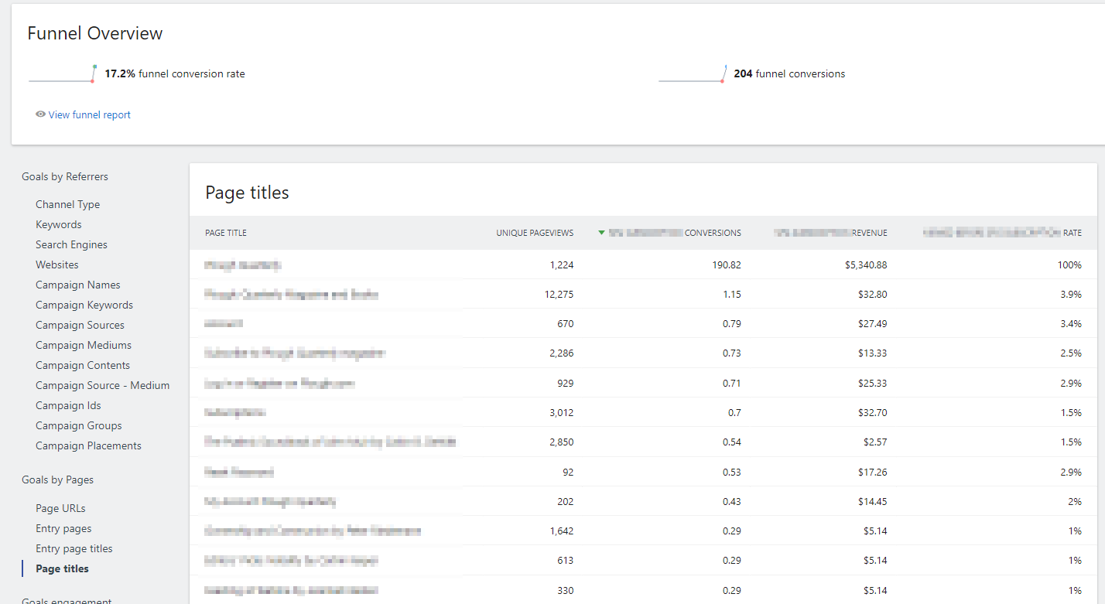The height and width of the screenshot is (604, 1105).
Task: Open the Websites referrer report
Action: (57, 264)
